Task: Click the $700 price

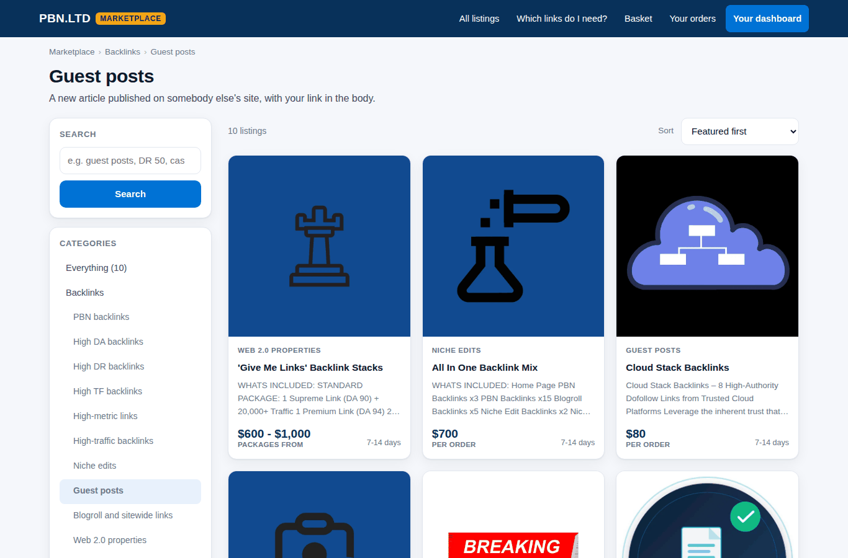Action: [445, 433]
